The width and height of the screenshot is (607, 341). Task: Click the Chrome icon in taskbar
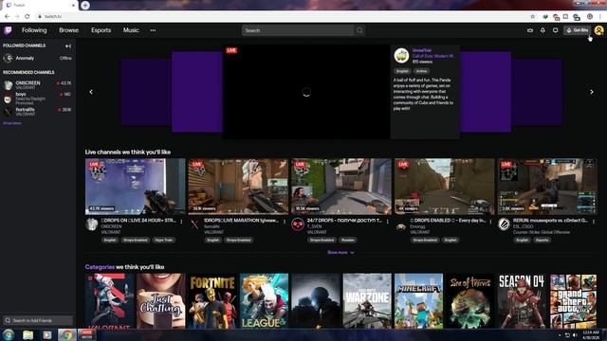[x=66, y=334]
